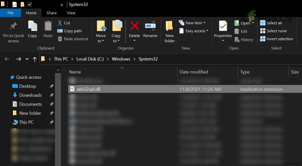Screen dimensions: 302x166
Task: Go back with left arrow
Action: point(7,59)
